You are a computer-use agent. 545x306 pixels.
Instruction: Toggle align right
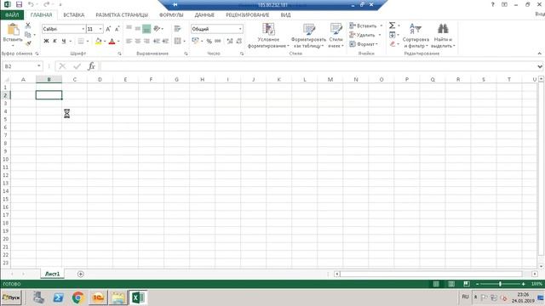pyautogui.click(x=146, y=42)
